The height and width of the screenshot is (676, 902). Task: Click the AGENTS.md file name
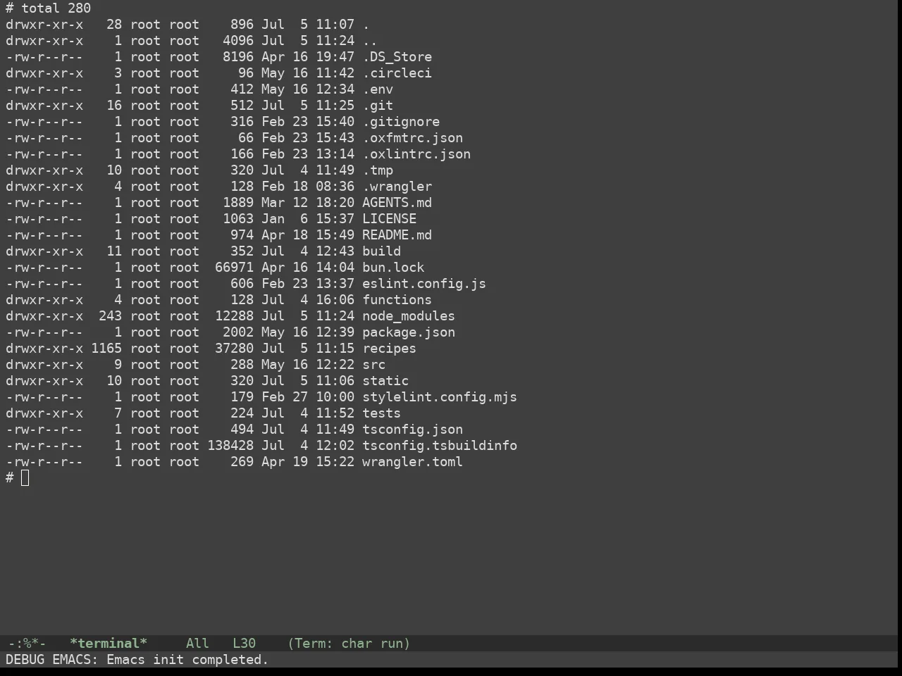point(397,203)
